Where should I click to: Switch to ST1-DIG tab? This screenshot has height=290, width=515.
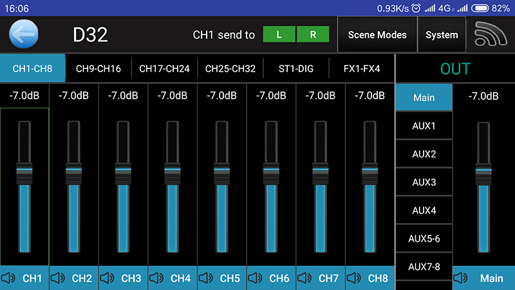pos(296,68)
